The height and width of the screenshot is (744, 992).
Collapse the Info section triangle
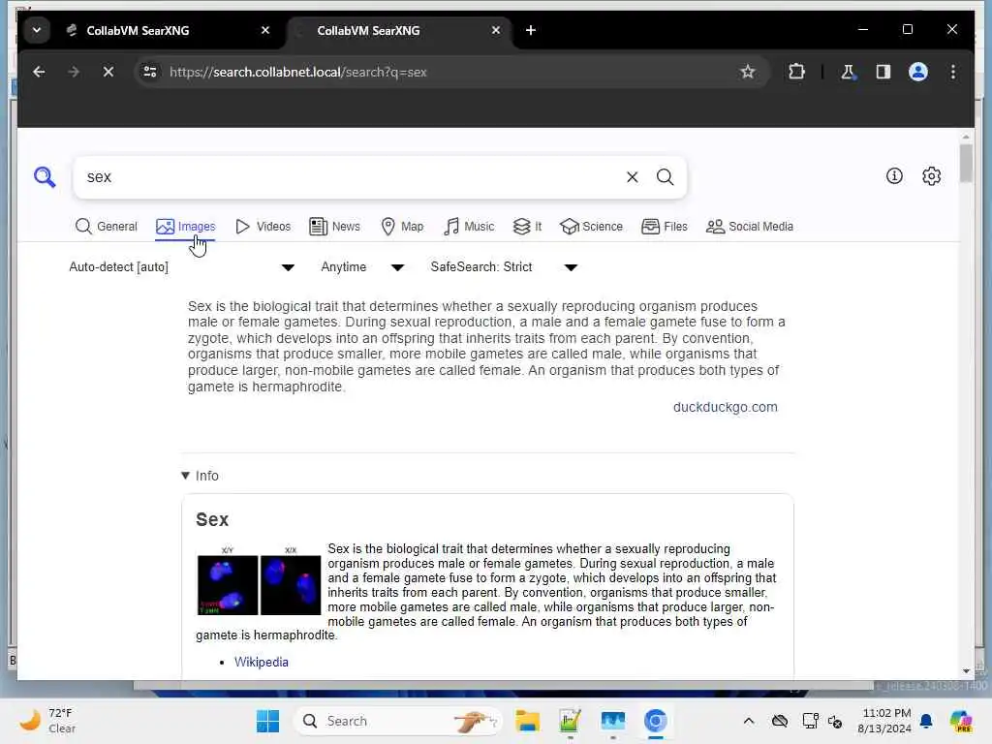click(185, 476)
